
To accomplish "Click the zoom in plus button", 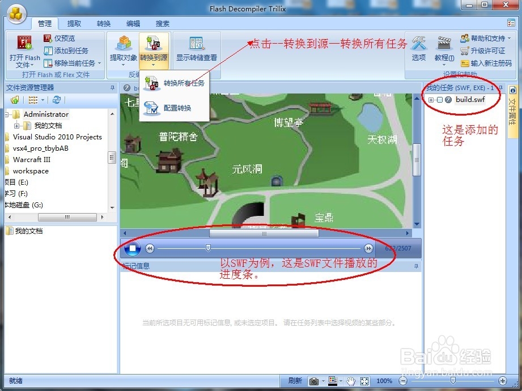I will [503, 381].
